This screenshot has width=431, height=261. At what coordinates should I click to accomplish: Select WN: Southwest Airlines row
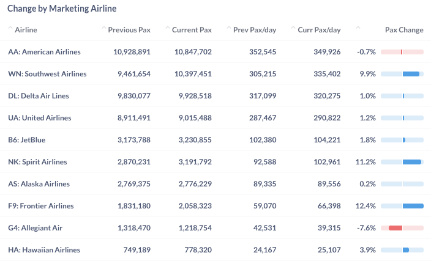click(x=47, y=74)
